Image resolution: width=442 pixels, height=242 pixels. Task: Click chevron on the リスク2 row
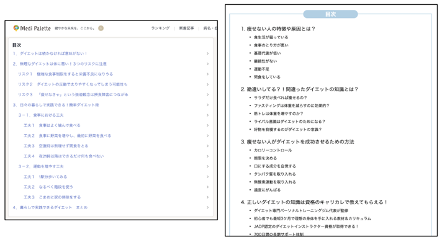click(x=207, y=84)
